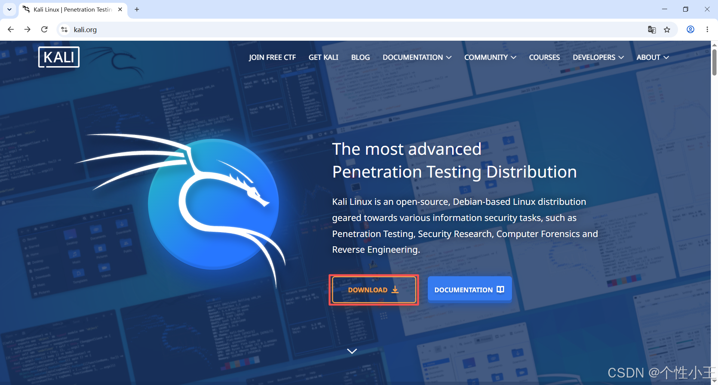Screen dimensions: 718x385
Task: Open the BLOG menu item
Action: coord(360,57)
